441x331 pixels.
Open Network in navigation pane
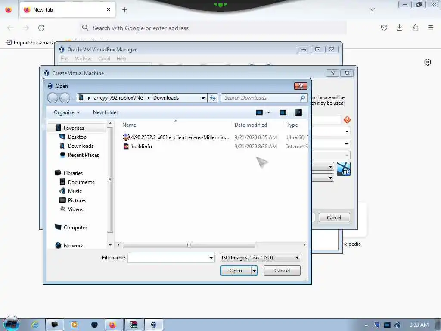[x=73, y=245]
